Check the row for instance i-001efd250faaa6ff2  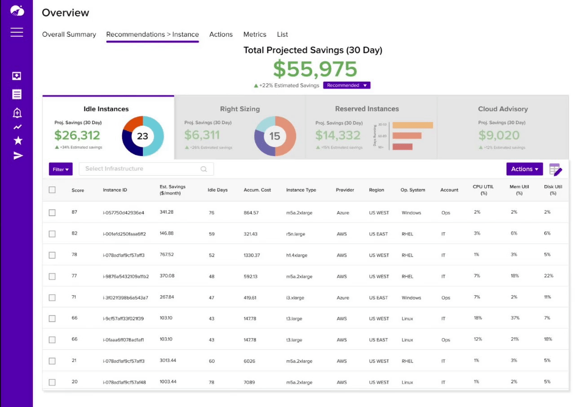(x=52, y=234)
